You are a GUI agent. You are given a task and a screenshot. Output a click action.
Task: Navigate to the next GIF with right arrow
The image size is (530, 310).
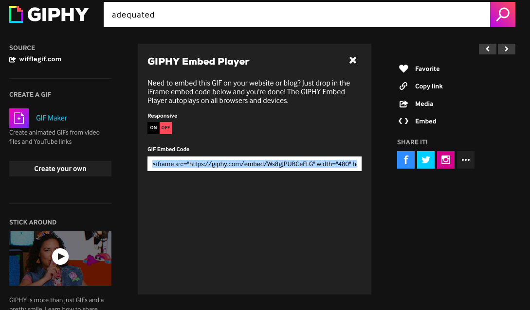coord(507,49)
